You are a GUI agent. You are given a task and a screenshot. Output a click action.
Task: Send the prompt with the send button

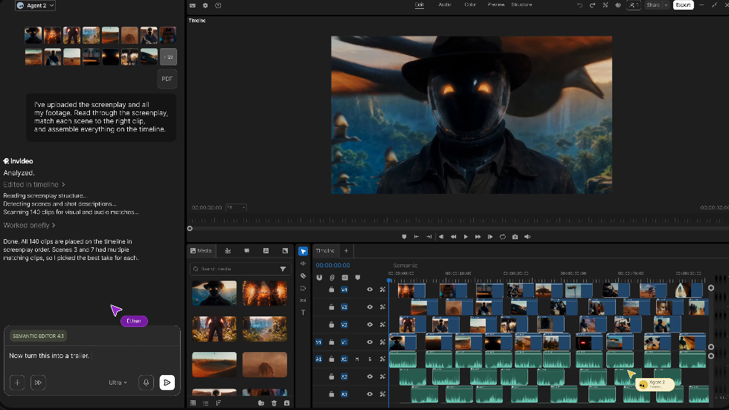click(167, 383)
